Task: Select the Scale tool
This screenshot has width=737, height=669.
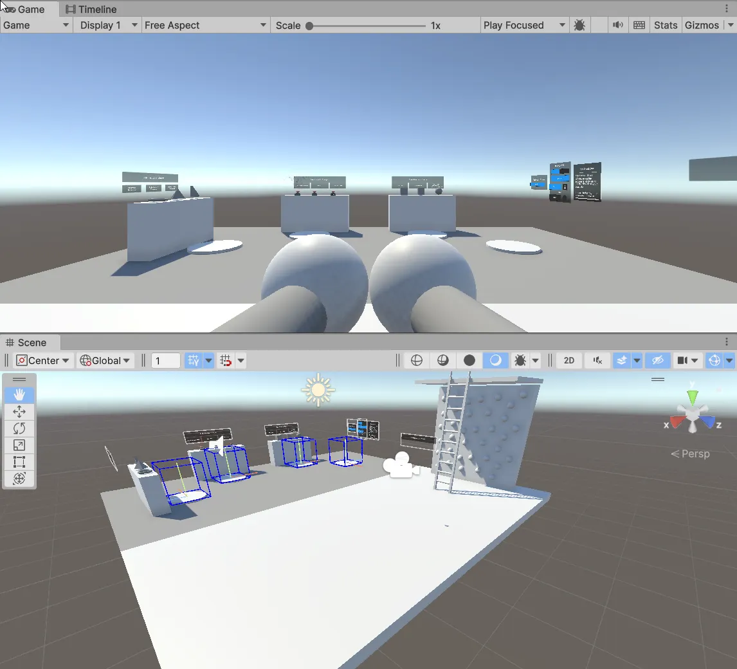Action: [19, 445]
